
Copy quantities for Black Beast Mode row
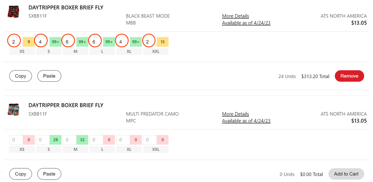click(20, 76)
